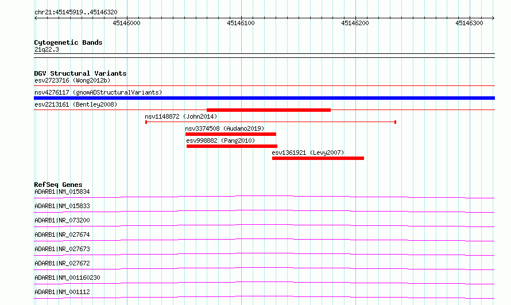Open transcript ADARB1|NM_001112
Image resolution: width=511 pixels, height=305 pixels.
(x=62, y=292)
